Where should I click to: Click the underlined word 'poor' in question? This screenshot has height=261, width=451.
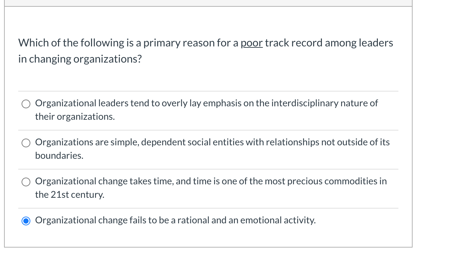(251, 42)
